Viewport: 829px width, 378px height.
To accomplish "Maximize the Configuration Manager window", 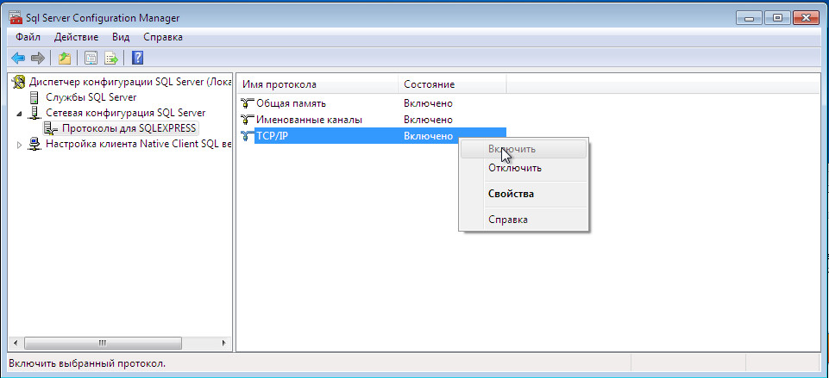I will click(x=777, y=17).
